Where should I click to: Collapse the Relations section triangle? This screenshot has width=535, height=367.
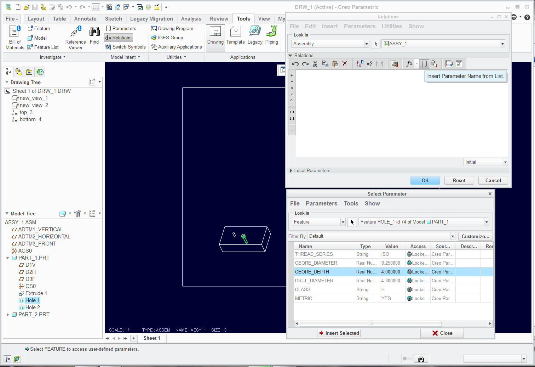pos(290,56)
